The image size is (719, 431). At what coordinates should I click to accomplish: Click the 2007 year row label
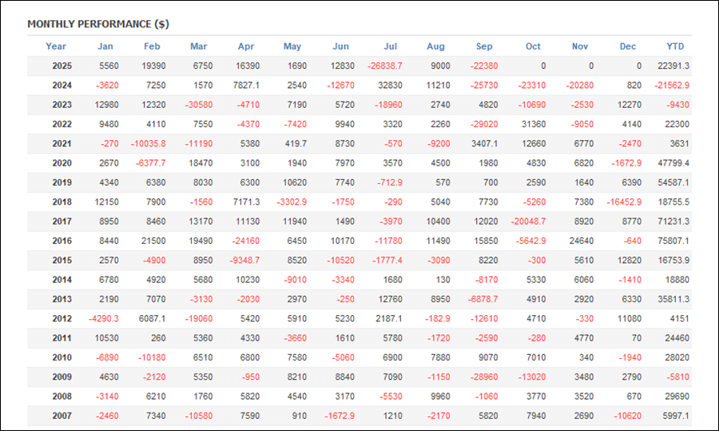click(62, 416)
